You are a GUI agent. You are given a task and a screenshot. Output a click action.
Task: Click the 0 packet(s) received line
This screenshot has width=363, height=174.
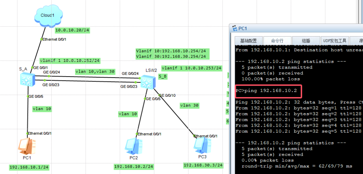pyautogui.click(x=272, y=73)
